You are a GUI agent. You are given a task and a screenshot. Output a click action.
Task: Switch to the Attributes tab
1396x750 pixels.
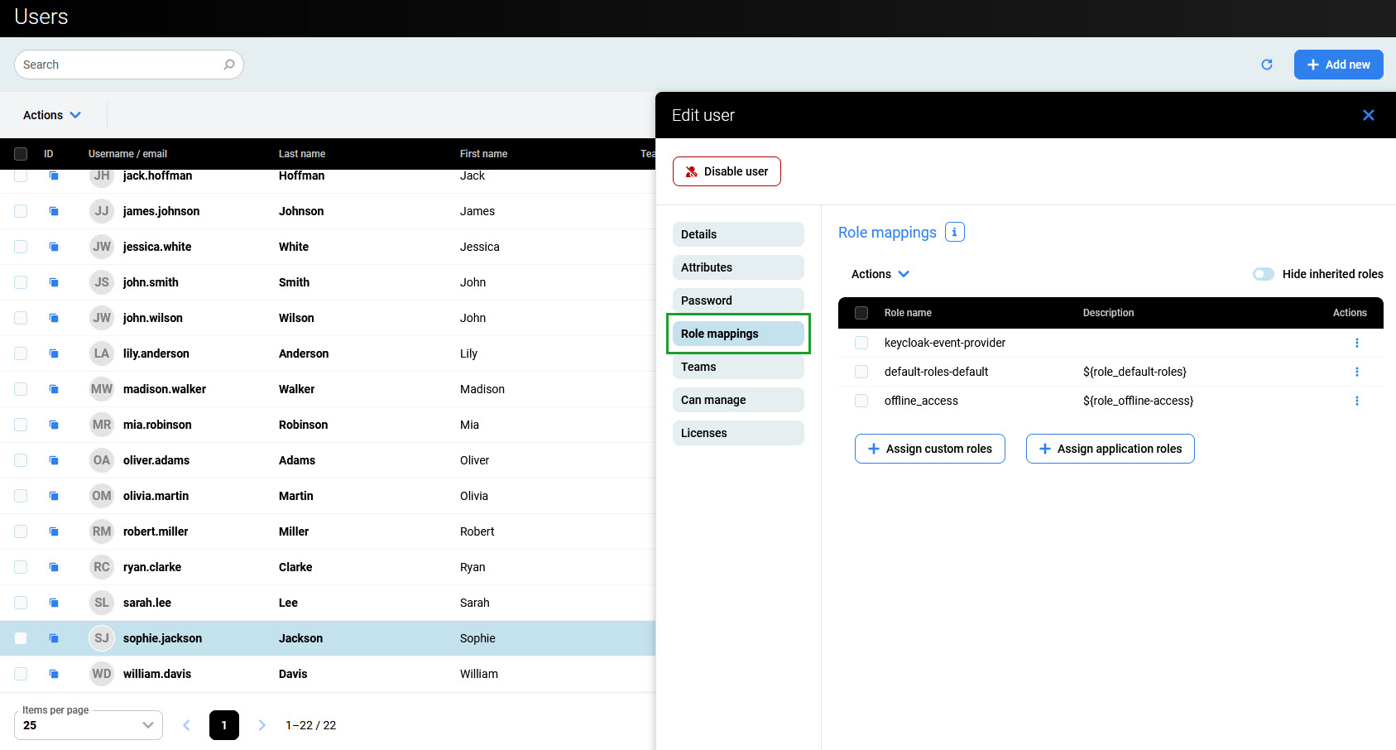point(737,267)
